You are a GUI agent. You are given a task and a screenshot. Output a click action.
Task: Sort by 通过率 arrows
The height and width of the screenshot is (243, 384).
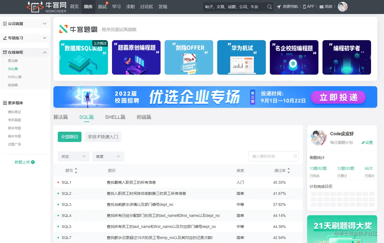point(289,171)
